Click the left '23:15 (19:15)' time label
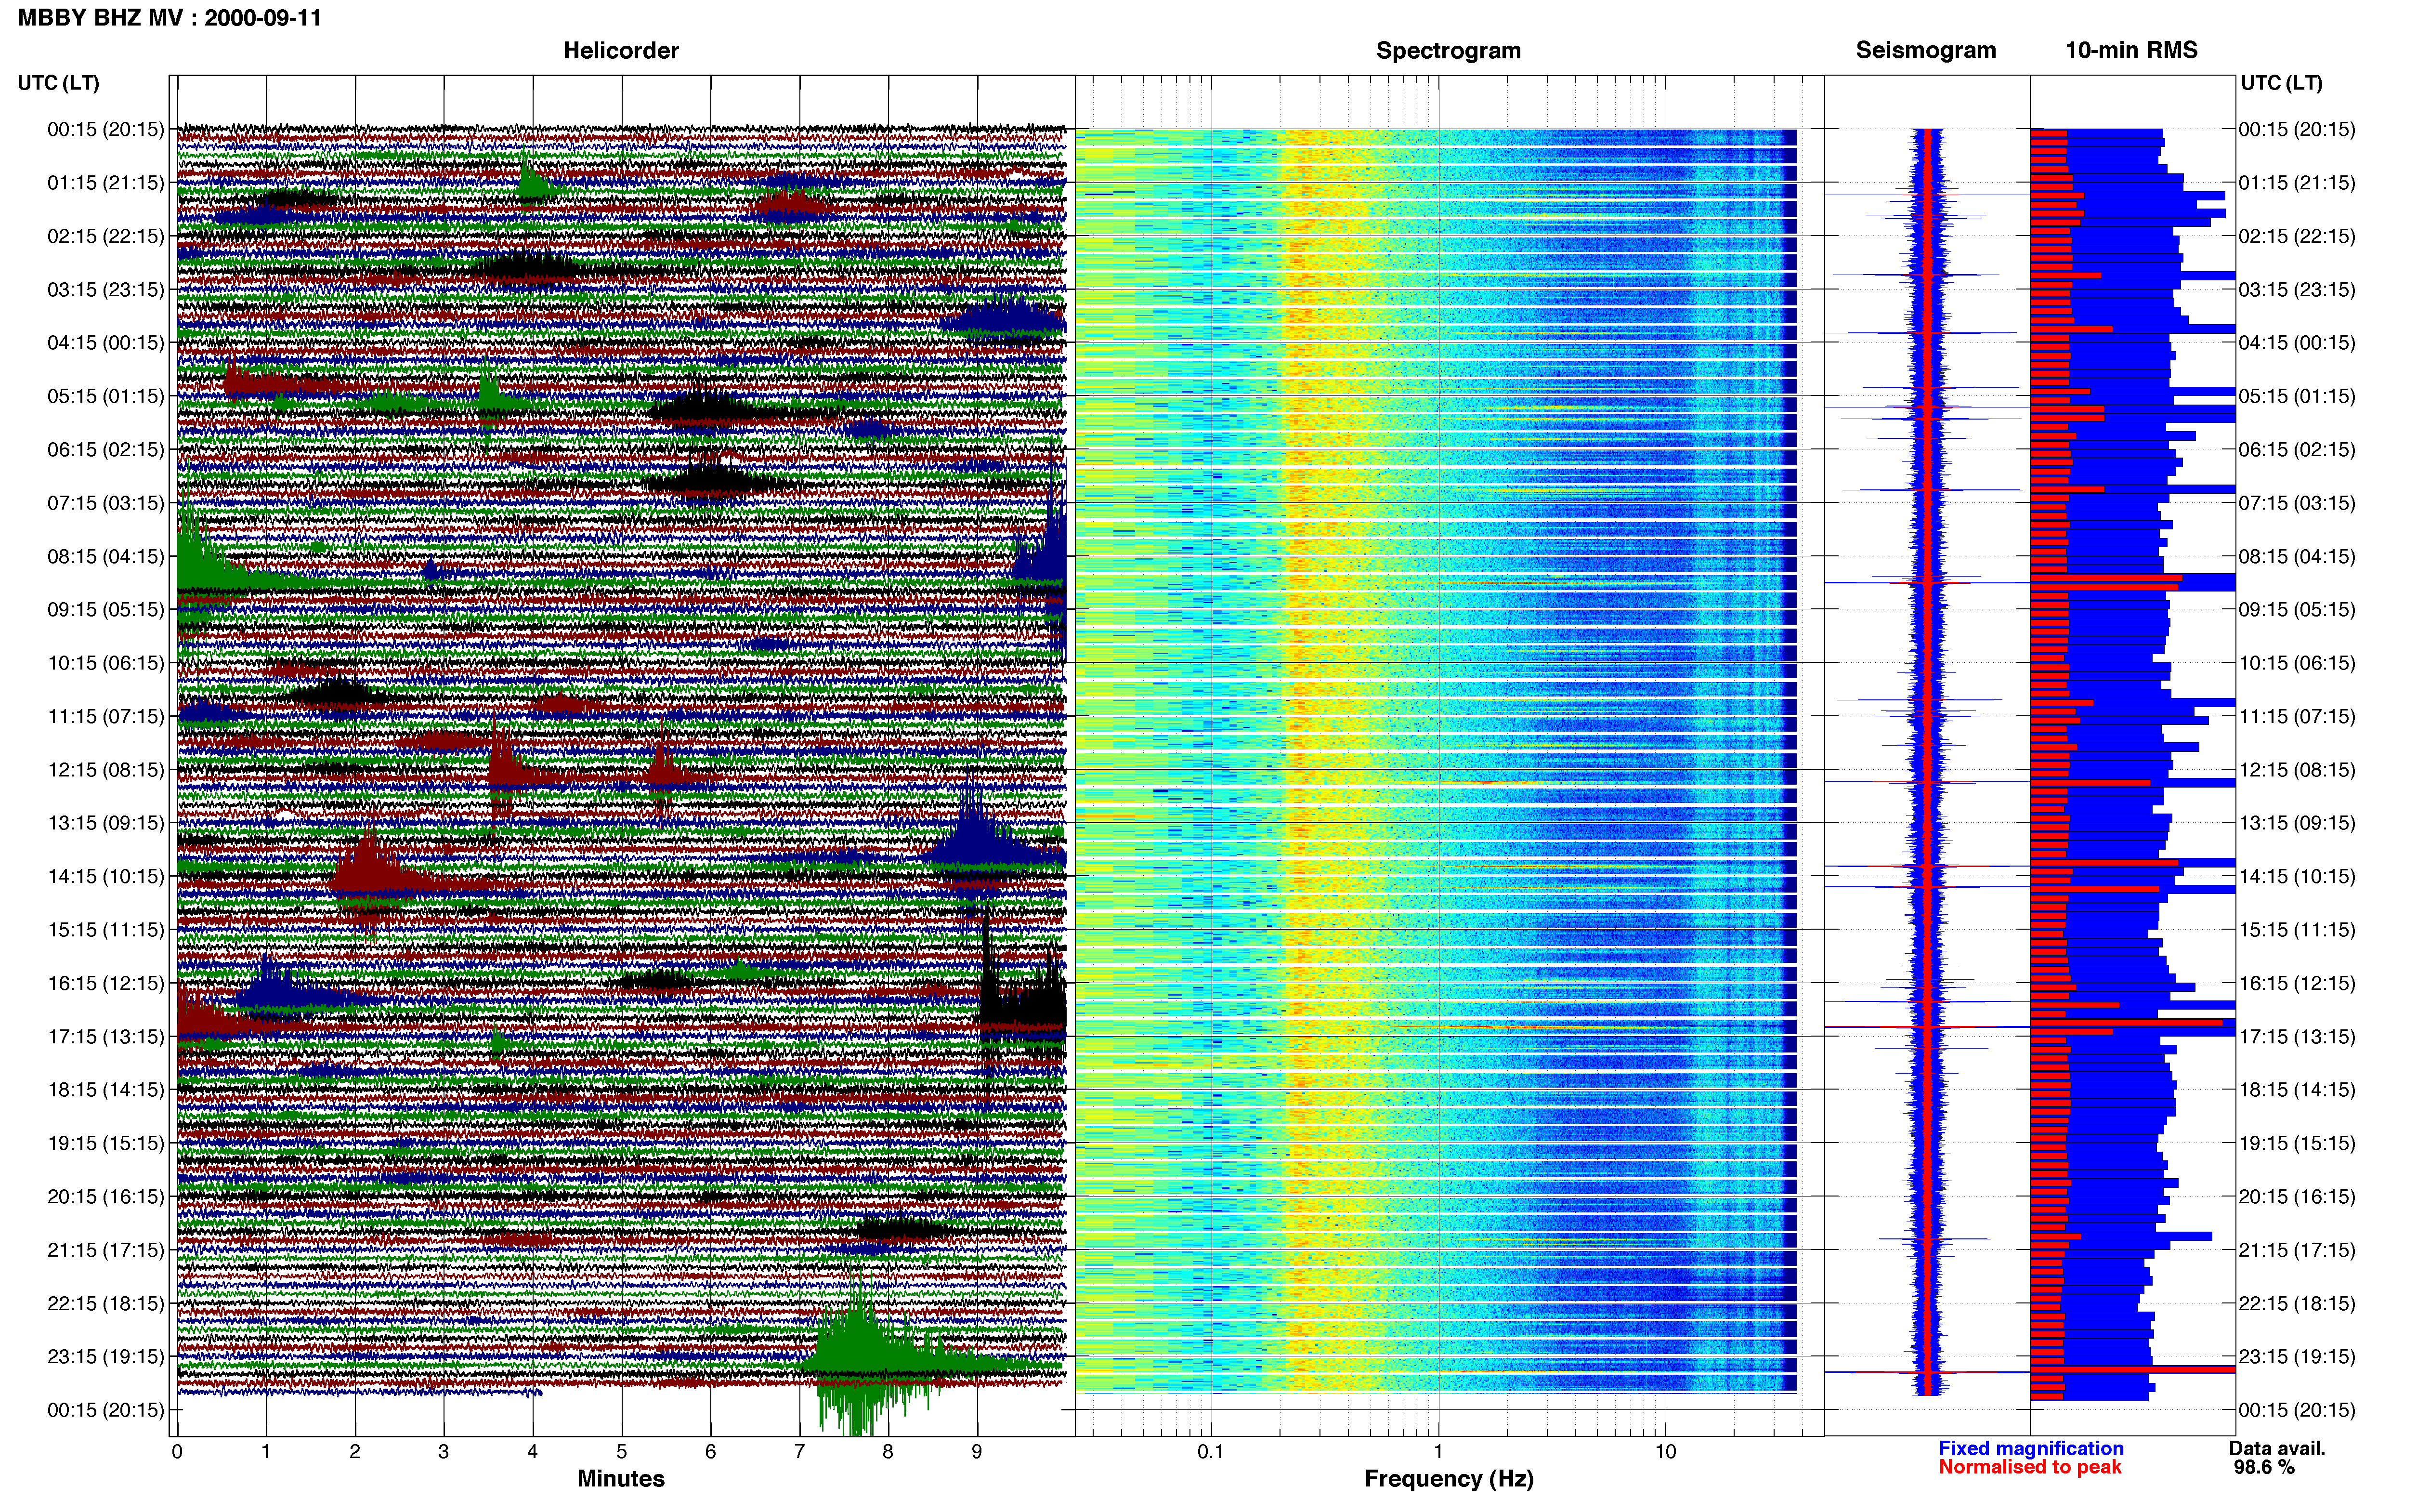Viewport: 2417px width, 1512px height. (105, 1356)
